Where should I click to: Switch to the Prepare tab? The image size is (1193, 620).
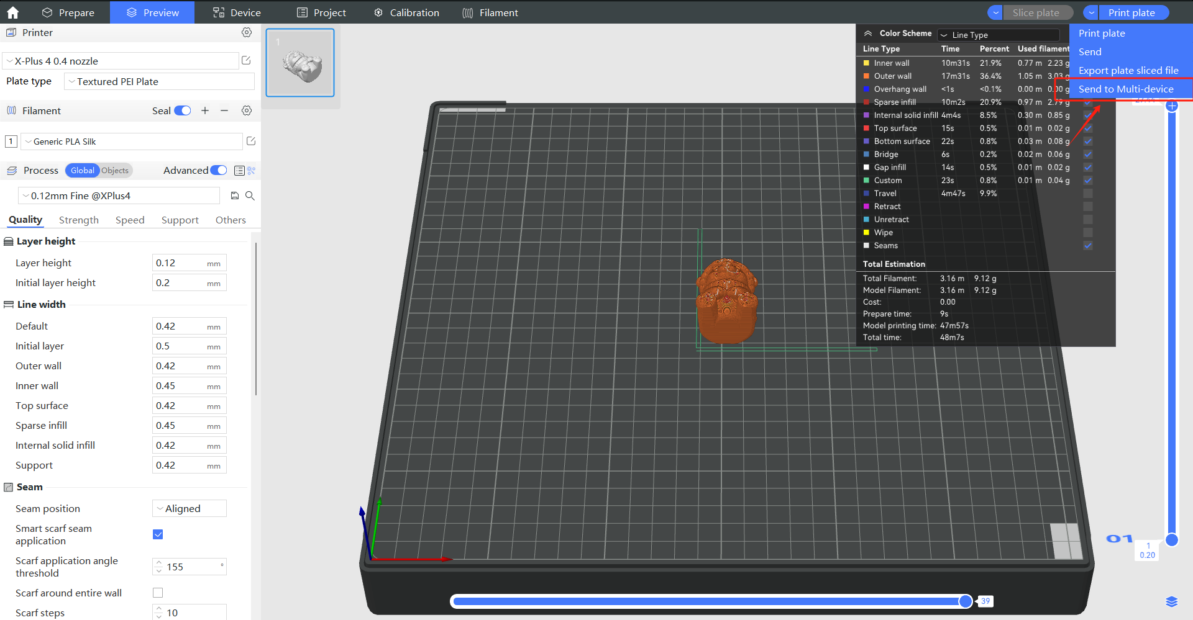point(68,12)
